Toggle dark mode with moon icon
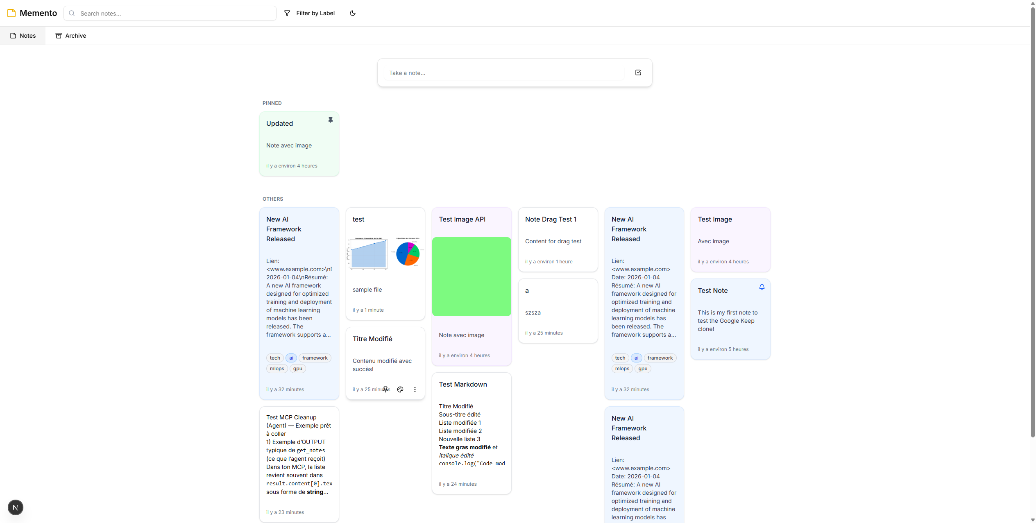 pos(352,13)
